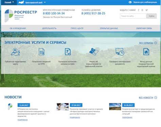This screenshot has height=127, width=161.
Task: Open the Facebook social icon
Action: click(x=139, y=10)
